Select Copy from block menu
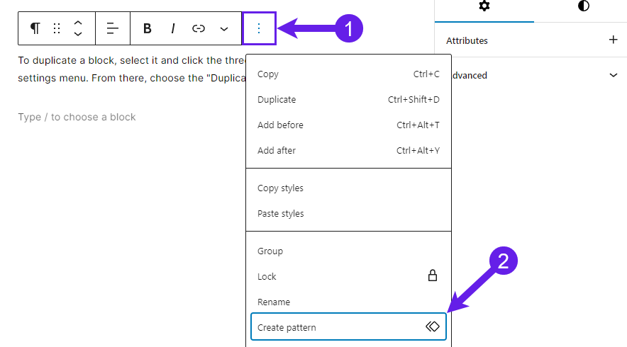Image resolution: width=627 pixels, height=347 pixels. coord(348,74)
